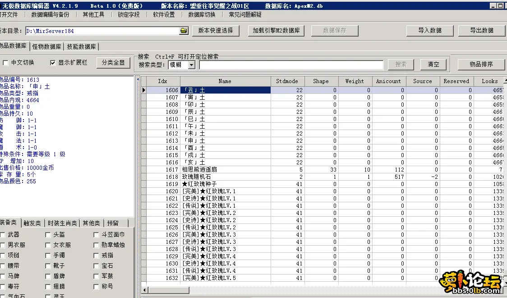This screenshot has height=298, width=507.
Task: Tick the 称号 checkbox
Action: (96, 286)
